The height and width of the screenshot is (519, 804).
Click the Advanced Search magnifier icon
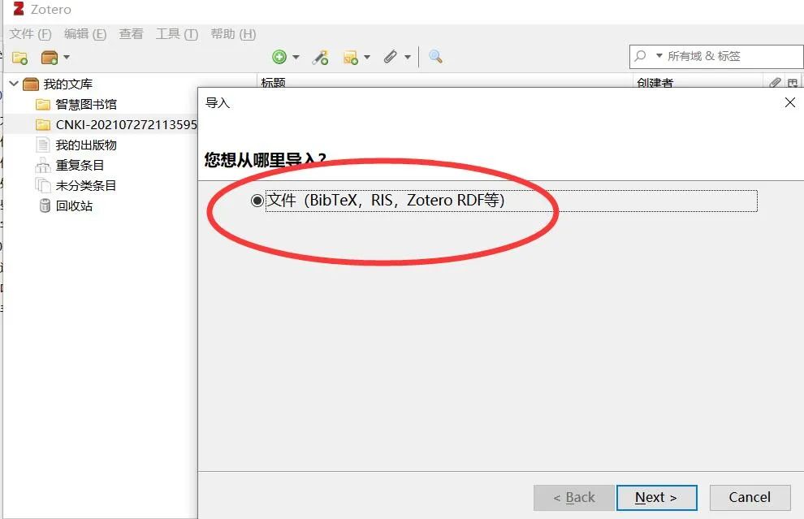click(x=435, y=56)
